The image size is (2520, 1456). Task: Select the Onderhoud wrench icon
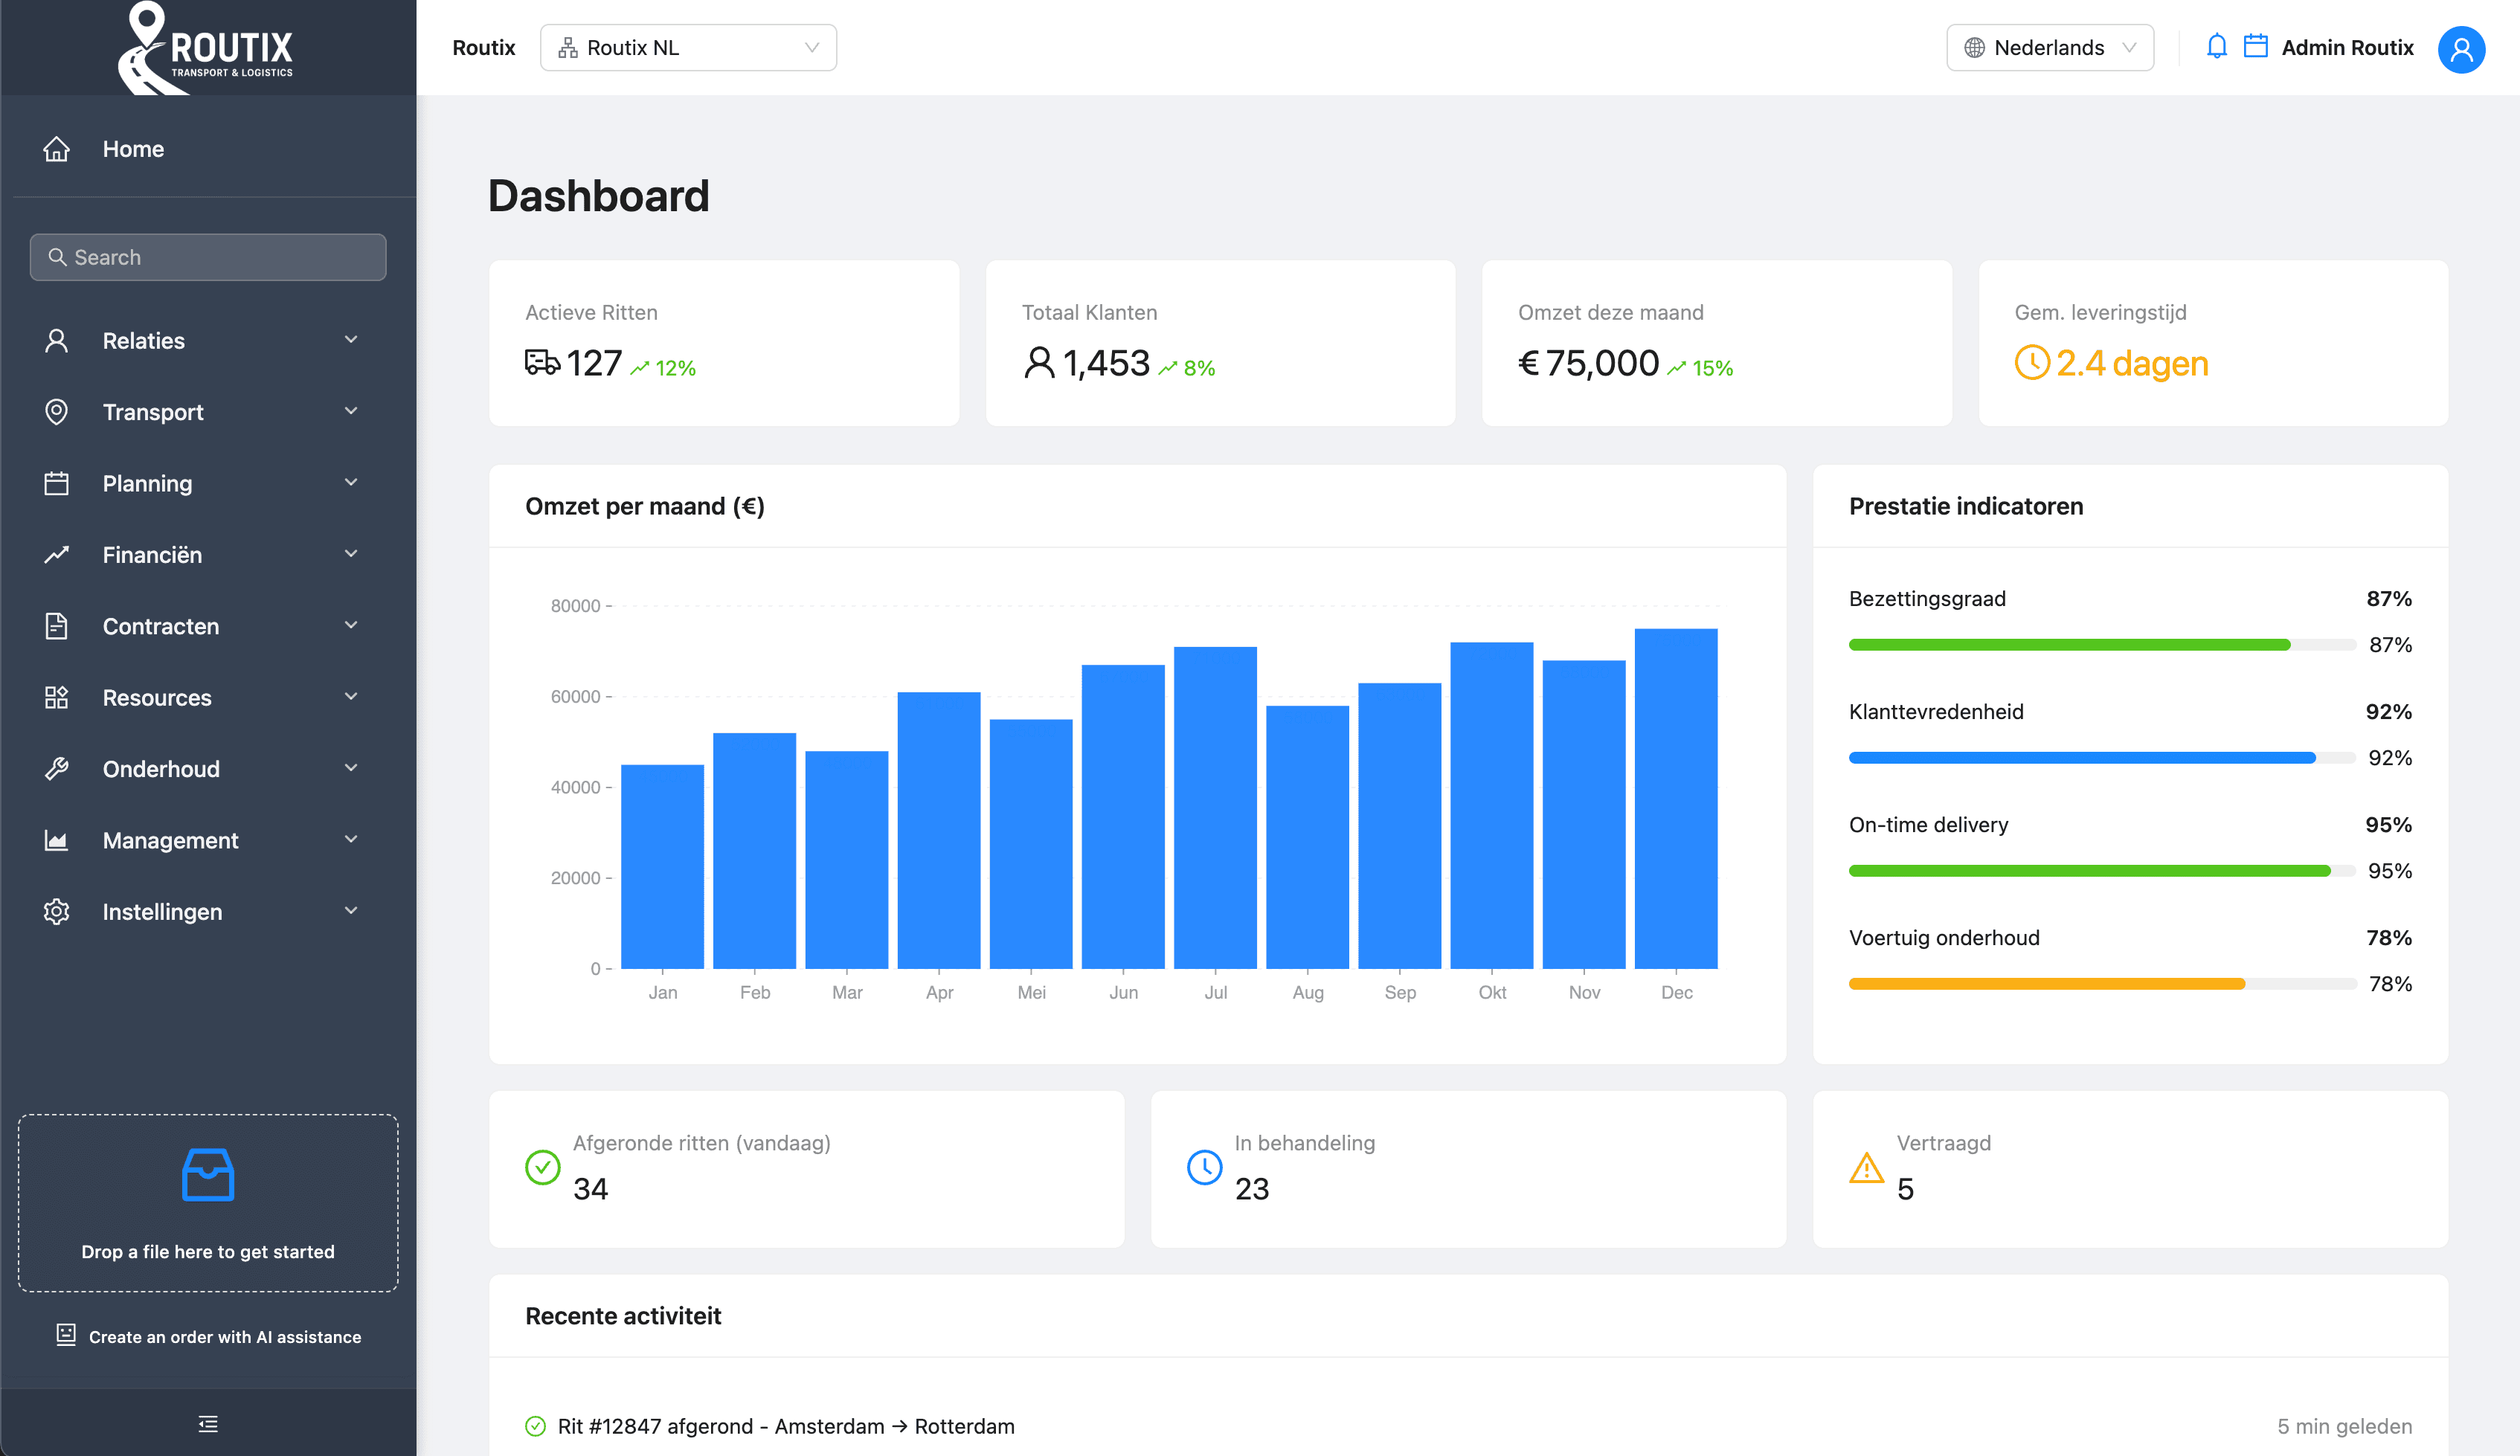pyautogui.click(x=57, y=768)
